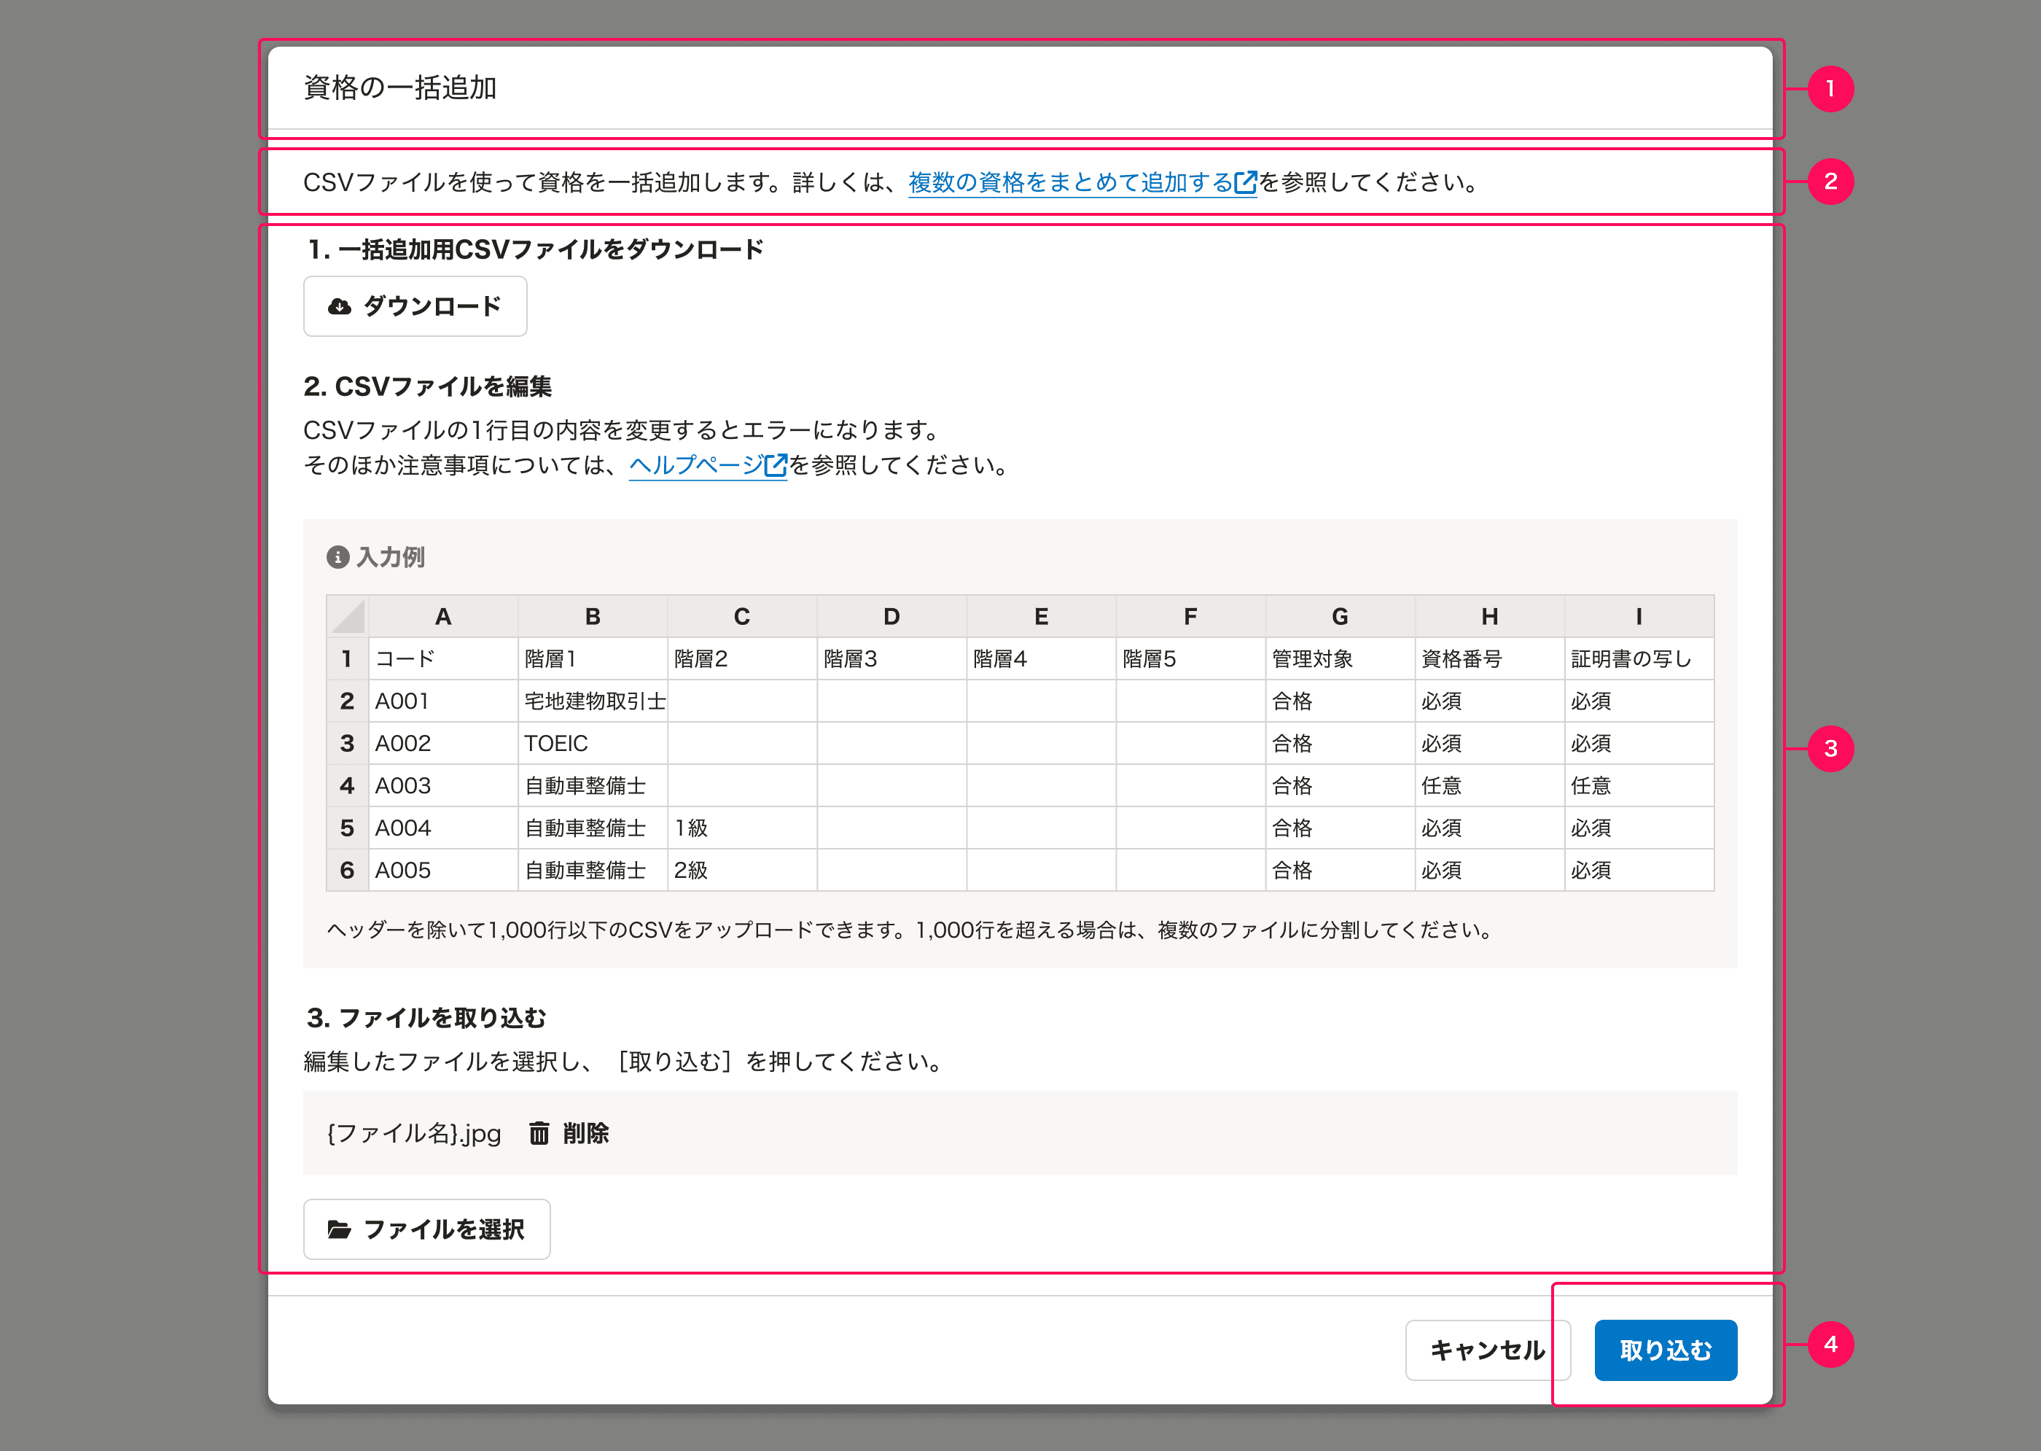
Task: Click the 階層3 header cell
Action: (891, 658)
